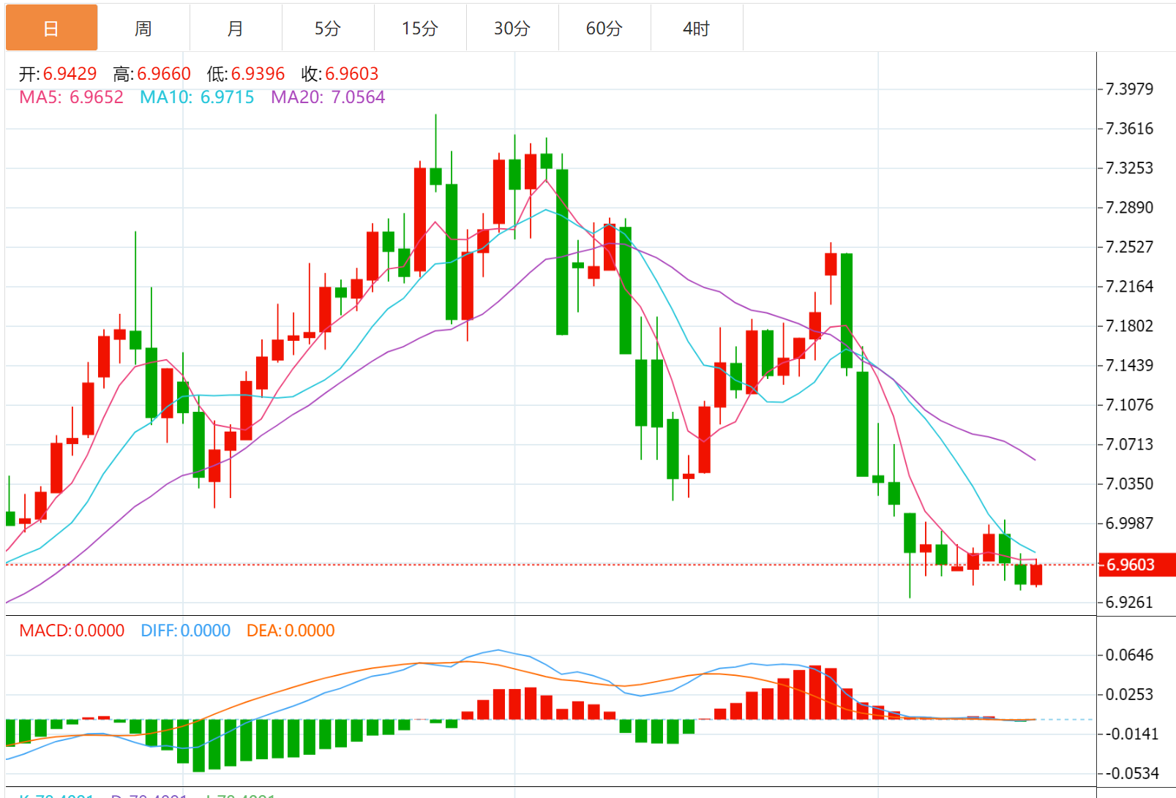Image resolution: width=1176 pixels, height=798 pixels.
Task: Click the 6.9261 price axis label
Action: click(1129, 603)
